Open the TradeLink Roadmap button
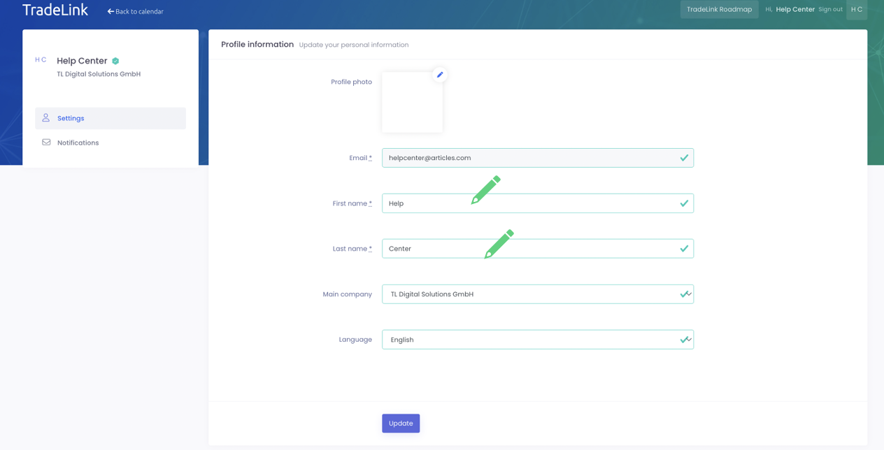 point(719,10)
